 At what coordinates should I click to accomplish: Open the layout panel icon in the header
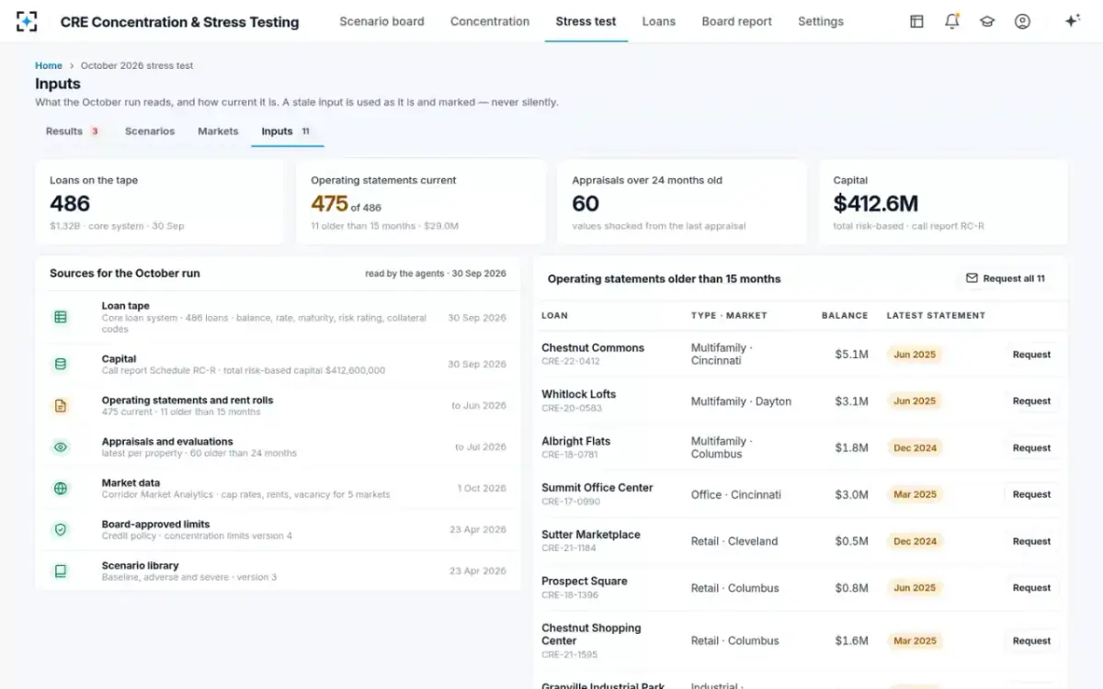(x=916, y=21)
